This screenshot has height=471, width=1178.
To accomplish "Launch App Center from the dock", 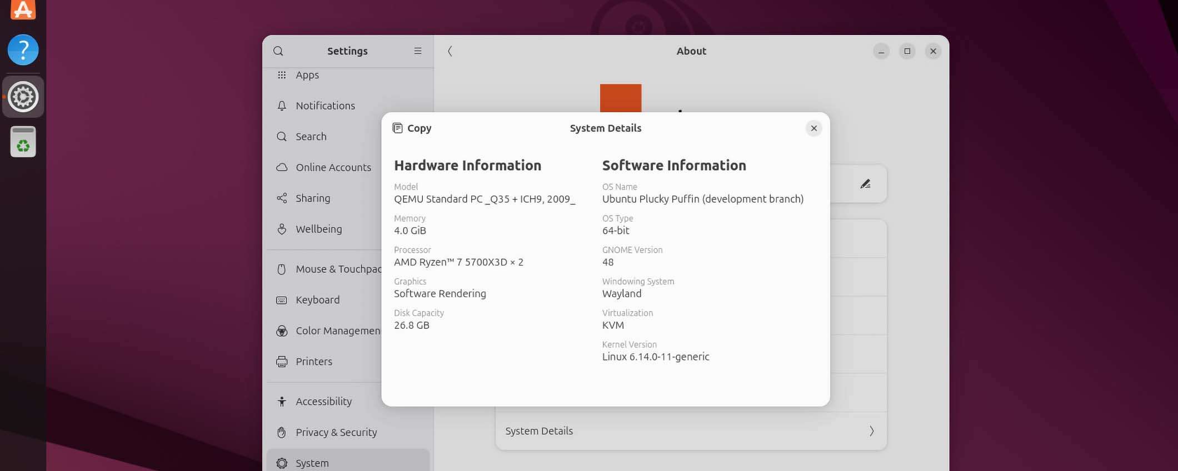I will click(23, 8).
